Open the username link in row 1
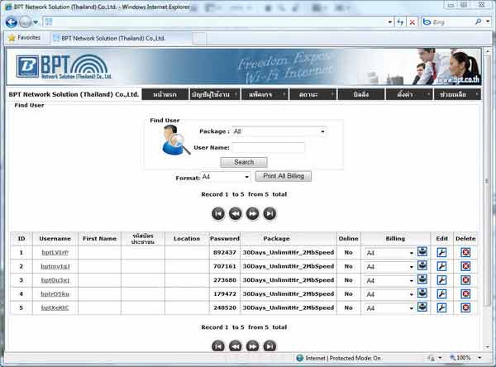496x367 pixels. 55,252
